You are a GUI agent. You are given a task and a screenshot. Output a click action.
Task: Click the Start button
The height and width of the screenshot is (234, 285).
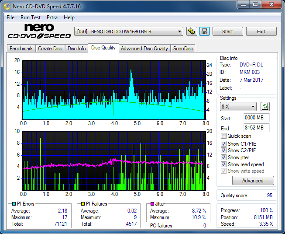click(x=227, y=31)
